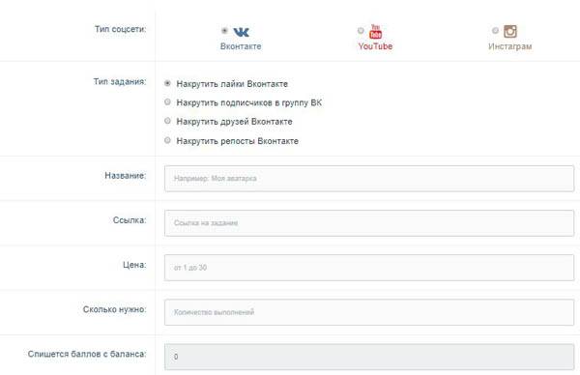The height and width of the screenshot is (375, 580).
Task: Select the YouTube radio button
Action: 361,31
